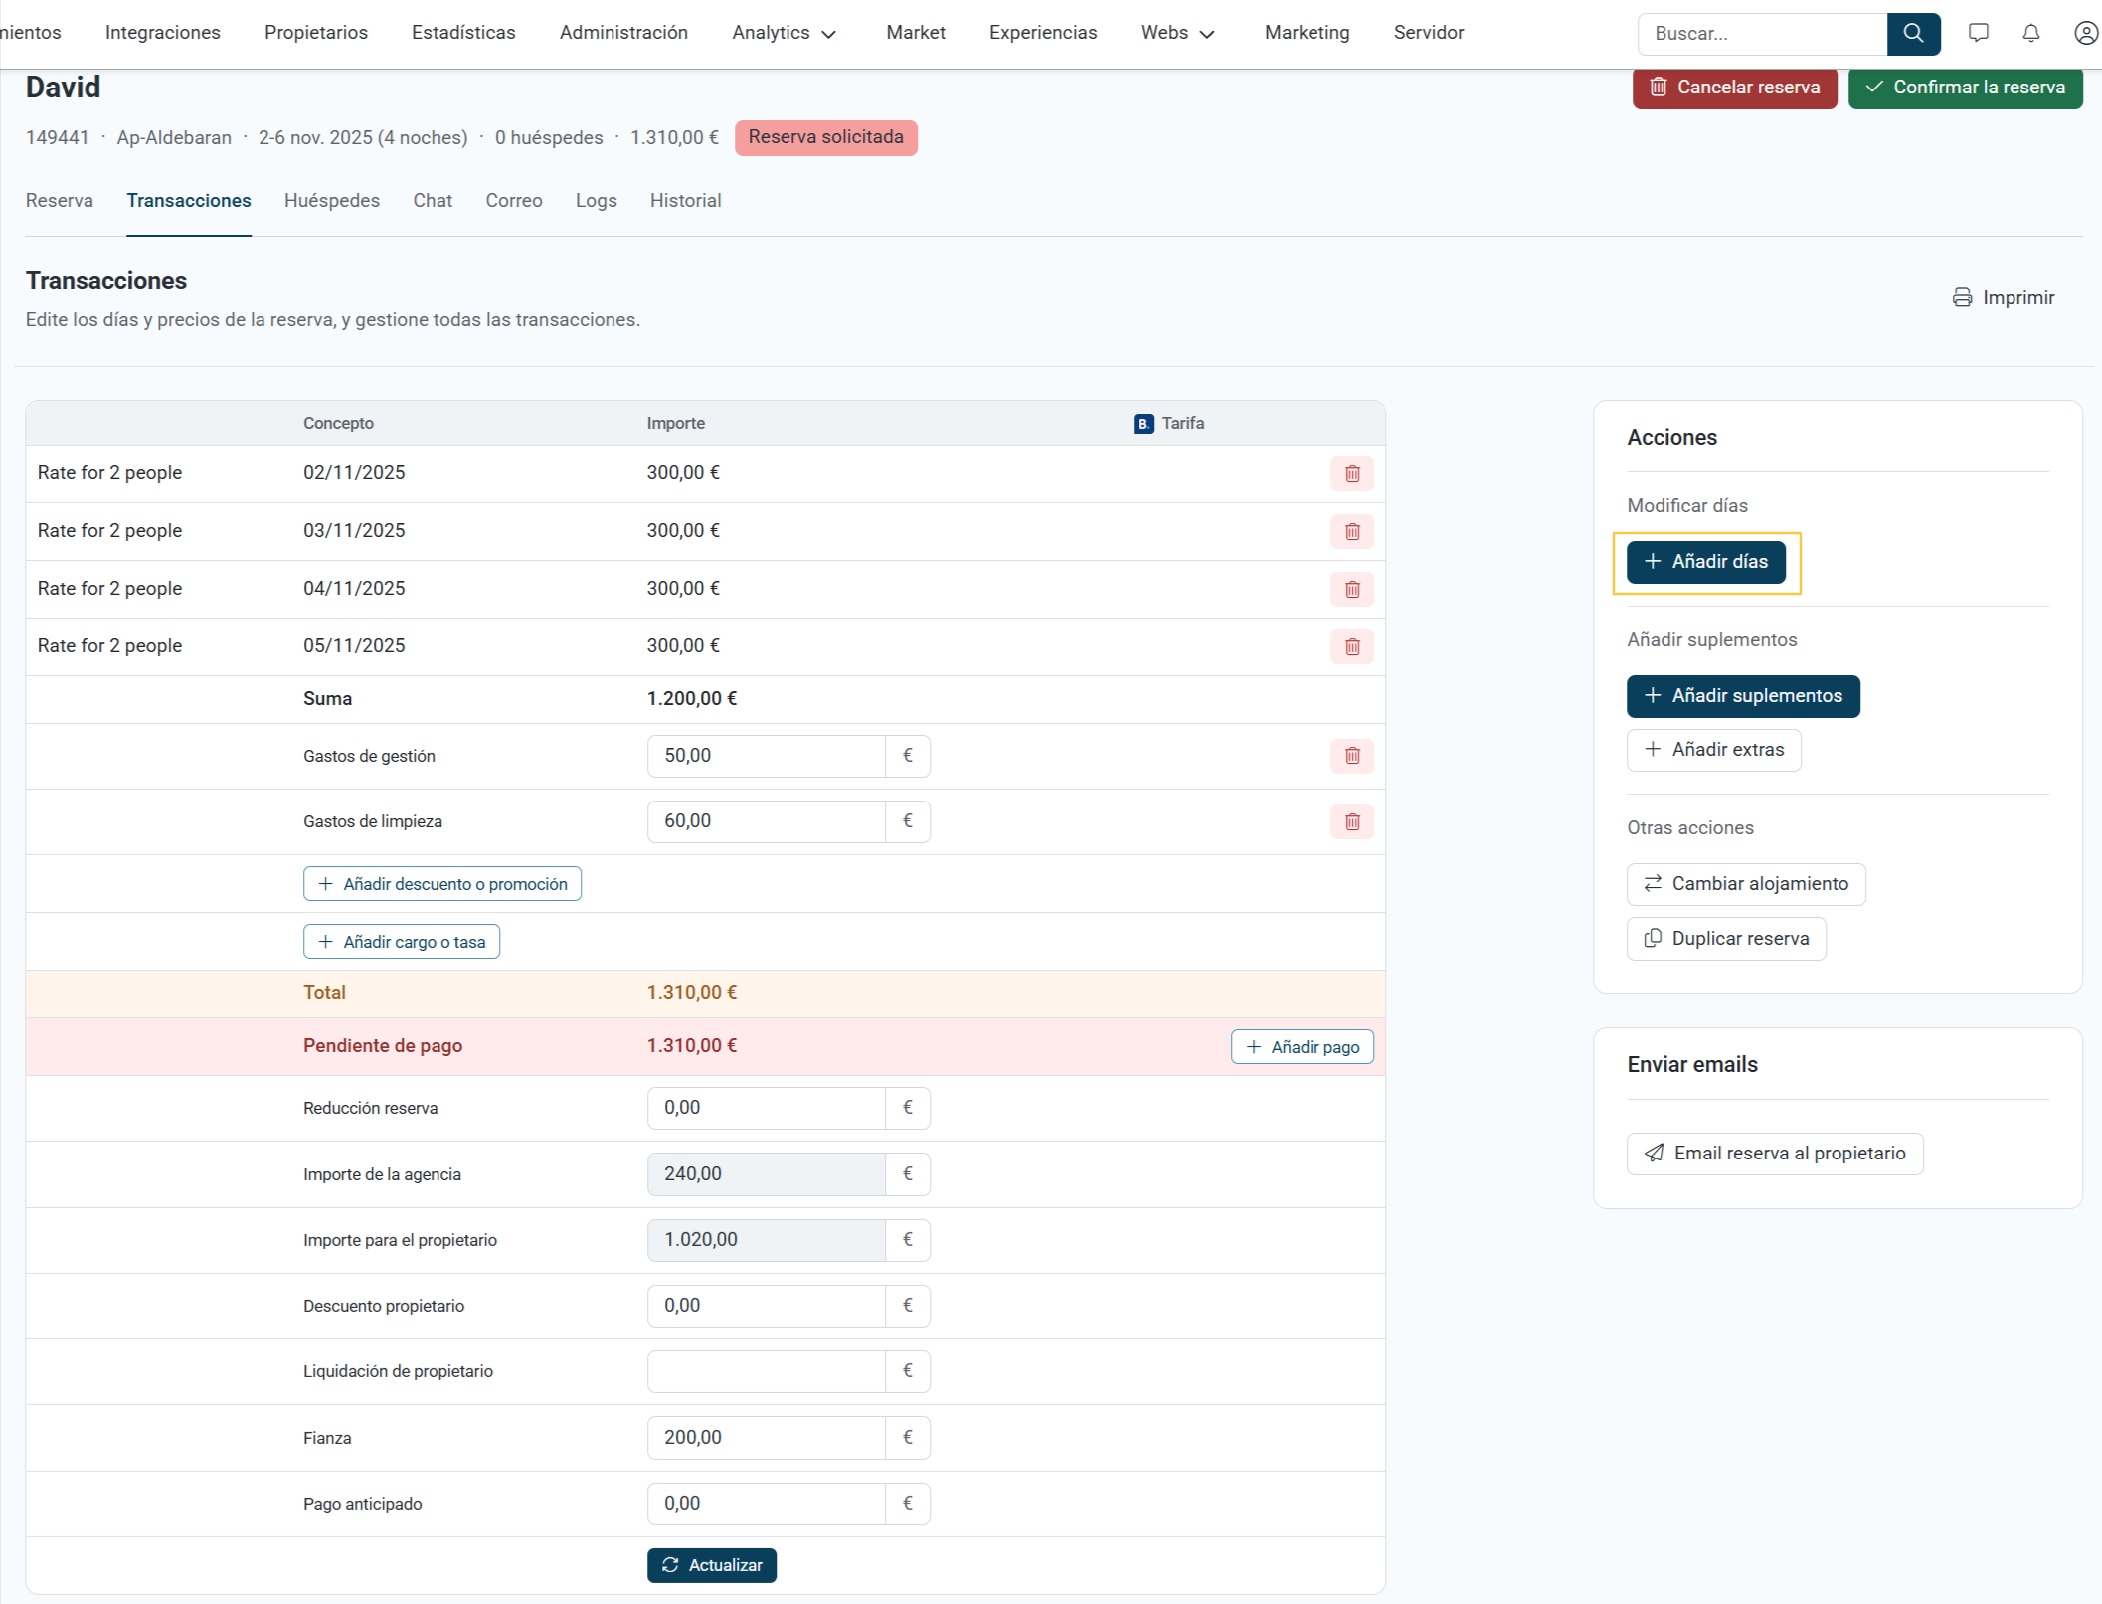Delete the 02/11/2025 rate row
The height and width of the screenshot is (1604, 2102).
click(x=1352, y=473)
